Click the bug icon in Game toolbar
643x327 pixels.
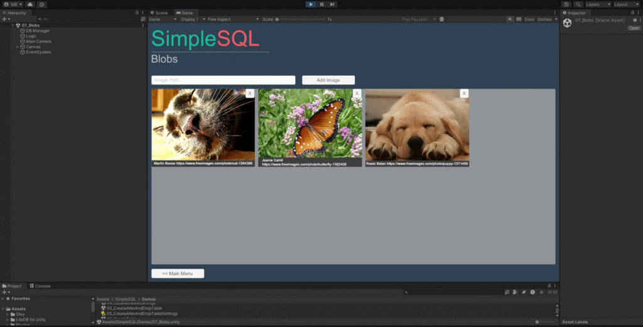(x=441, y=19)
